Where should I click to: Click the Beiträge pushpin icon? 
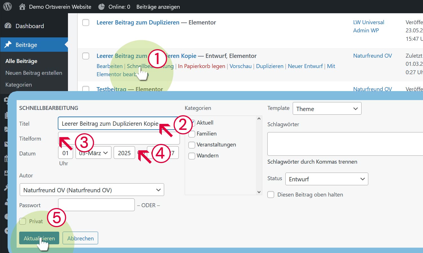(8, 45)
